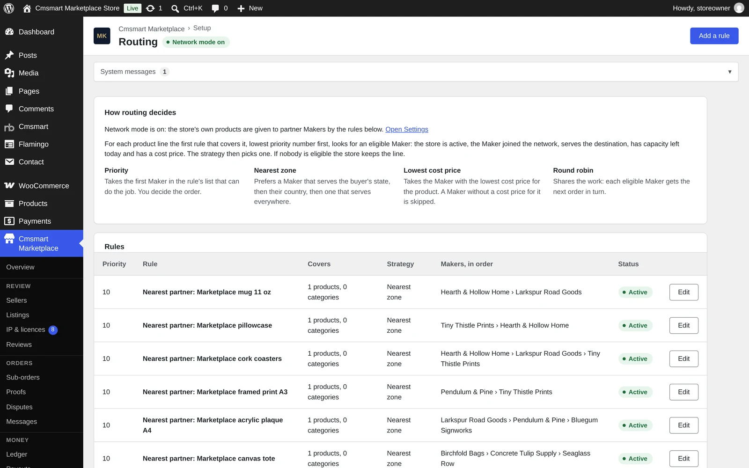Open IP & licences section
This screenshot has height=468, width=749.
pos(26,330)
